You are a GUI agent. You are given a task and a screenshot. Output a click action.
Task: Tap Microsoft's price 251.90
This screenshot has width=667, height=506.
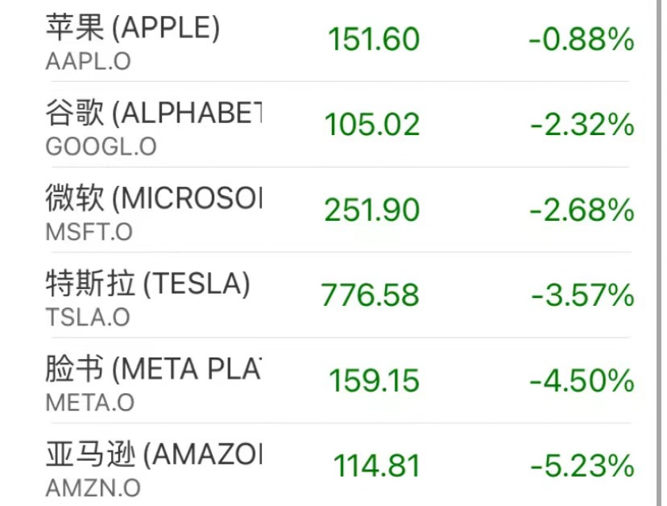coord(372,211)
